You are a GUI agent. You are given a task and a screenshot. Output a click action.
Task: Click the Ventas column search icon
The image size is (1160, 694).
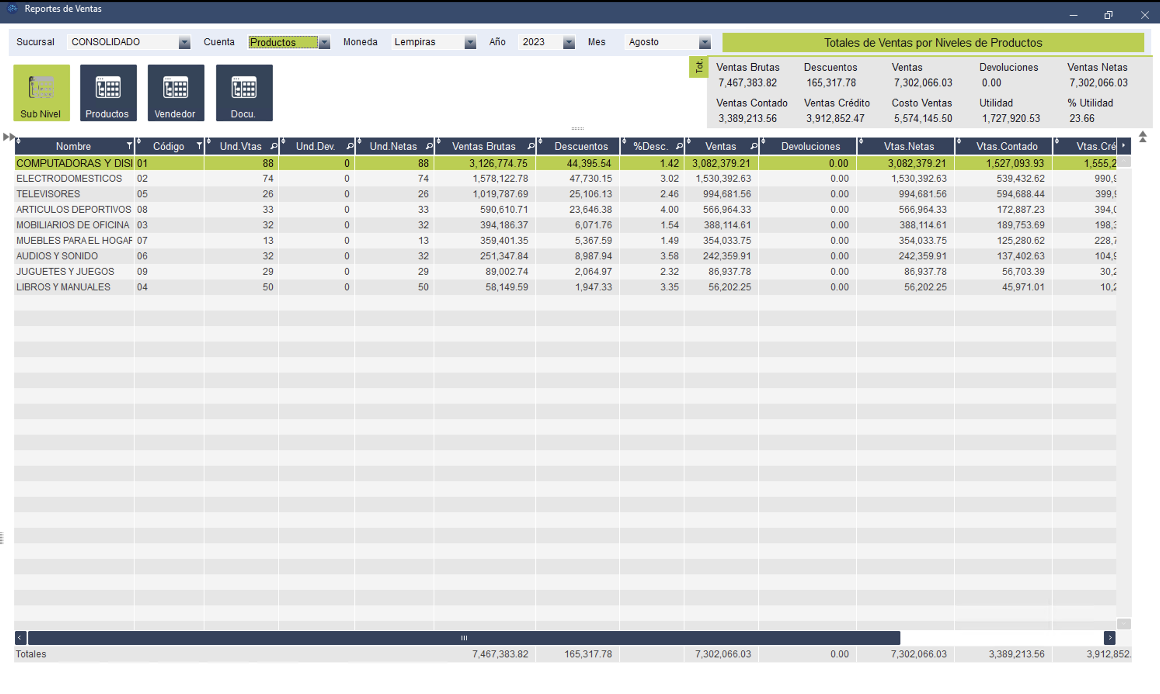(753, 146)
